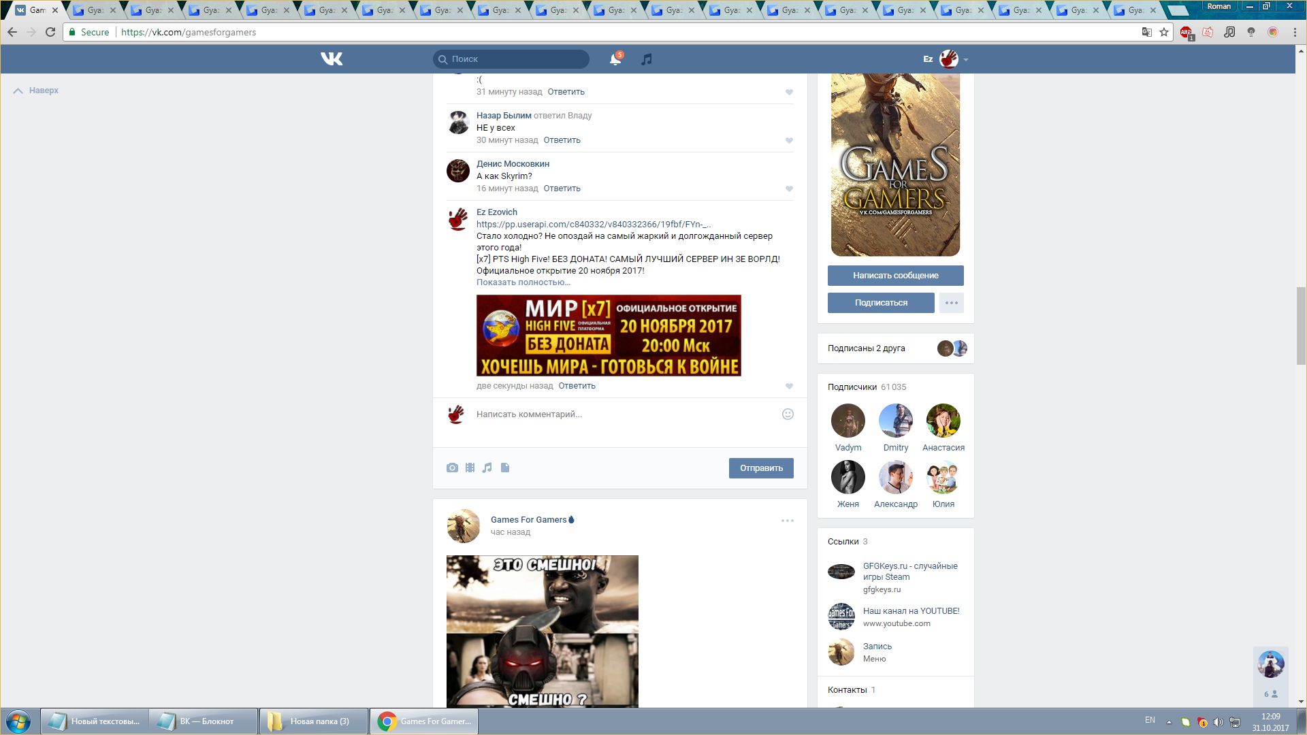Like Денис Московкин's Skyrim comment
This screenshot has height=735, width=1307.
pos(789,189)
